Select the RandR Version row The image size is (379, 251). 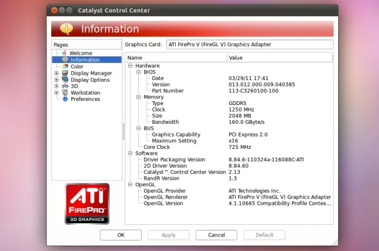pos(229,179)
